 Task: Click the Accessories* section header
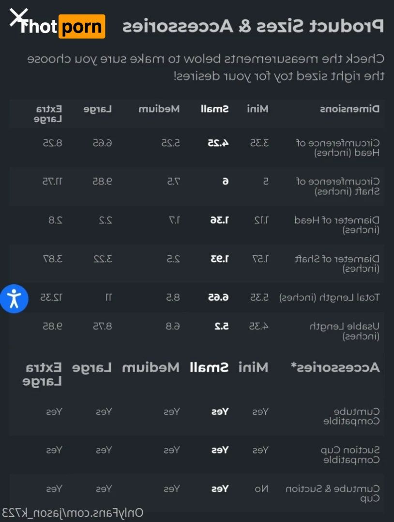point(335,367)
